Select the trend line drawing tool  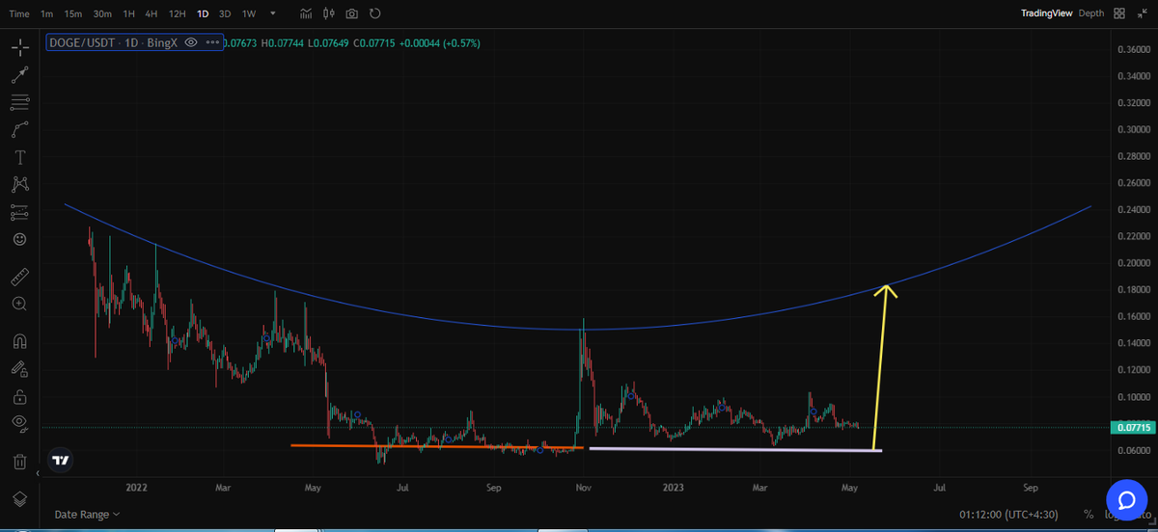click(x=19, y=75)
